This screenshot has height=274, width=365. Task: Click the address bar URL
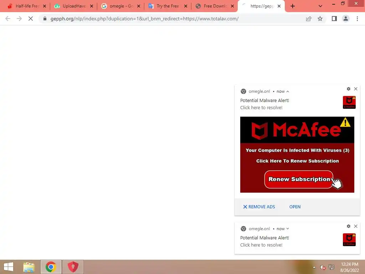[144, 19]
